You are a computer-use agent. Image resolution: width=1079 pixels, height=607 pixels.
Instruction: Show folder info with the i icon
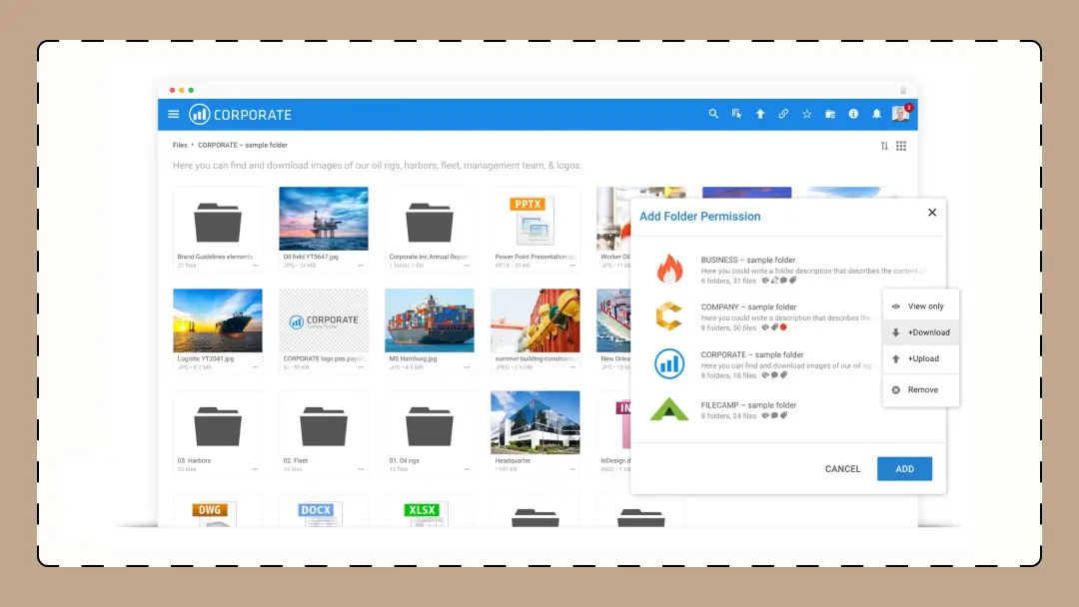[x=853, y=114]
